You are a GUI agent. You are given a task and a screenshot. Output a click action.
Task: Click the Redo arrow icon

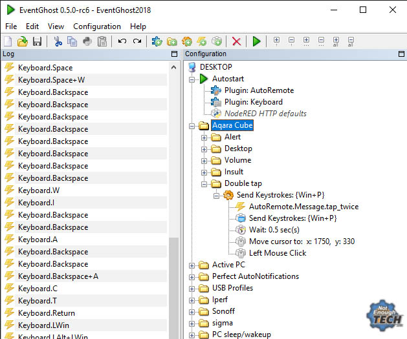click(x=137, y=41)
